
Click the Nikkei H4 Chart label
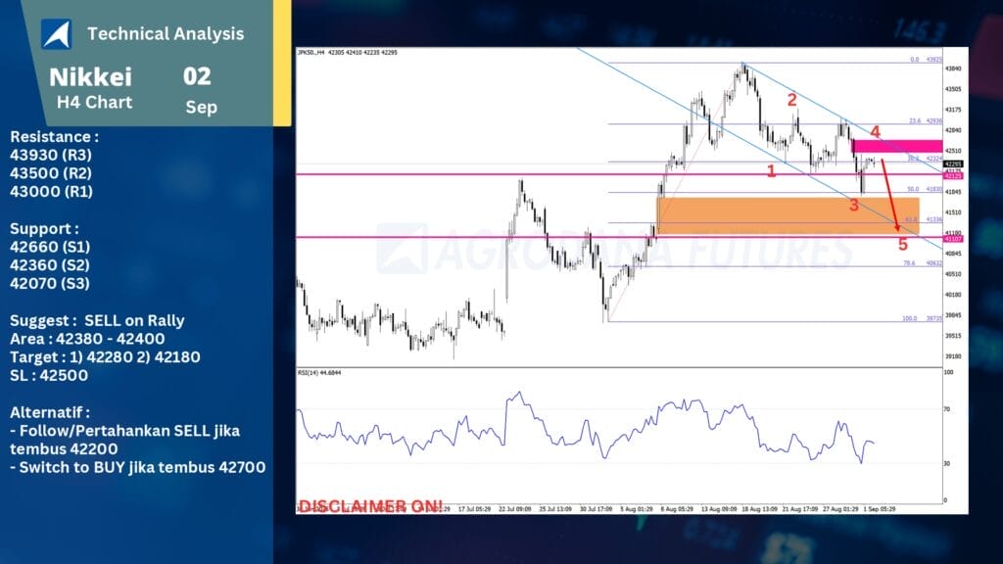pos(90,87)
